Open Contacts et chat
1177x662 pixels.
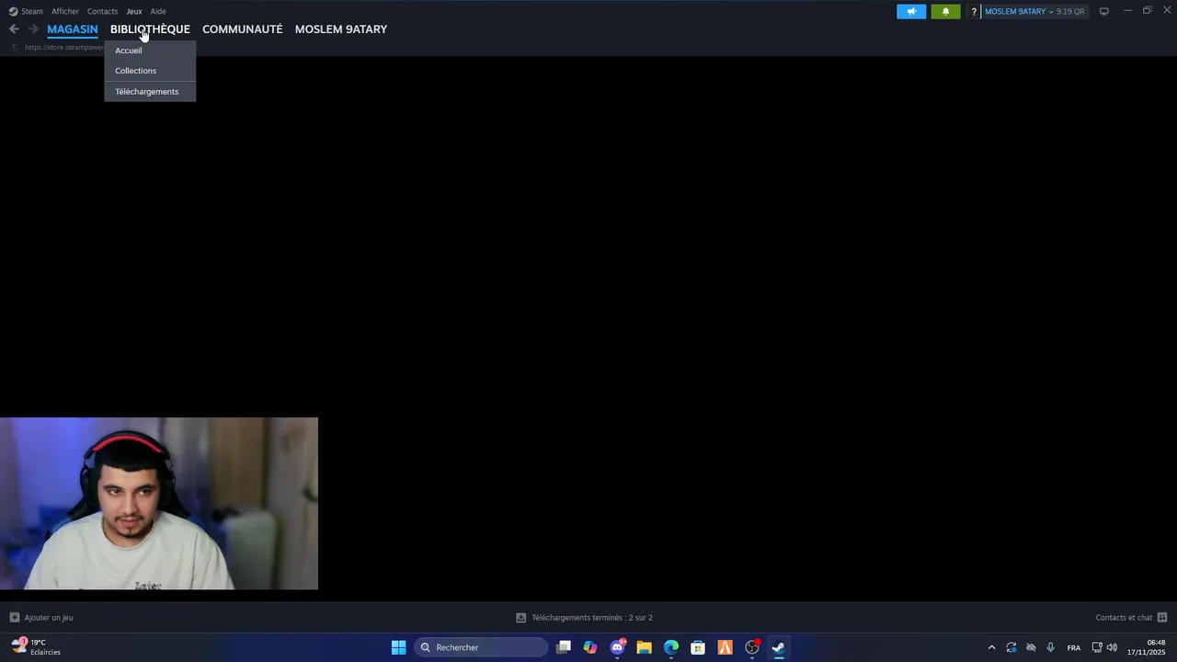pyautogui.click(x=1124, y=618)
